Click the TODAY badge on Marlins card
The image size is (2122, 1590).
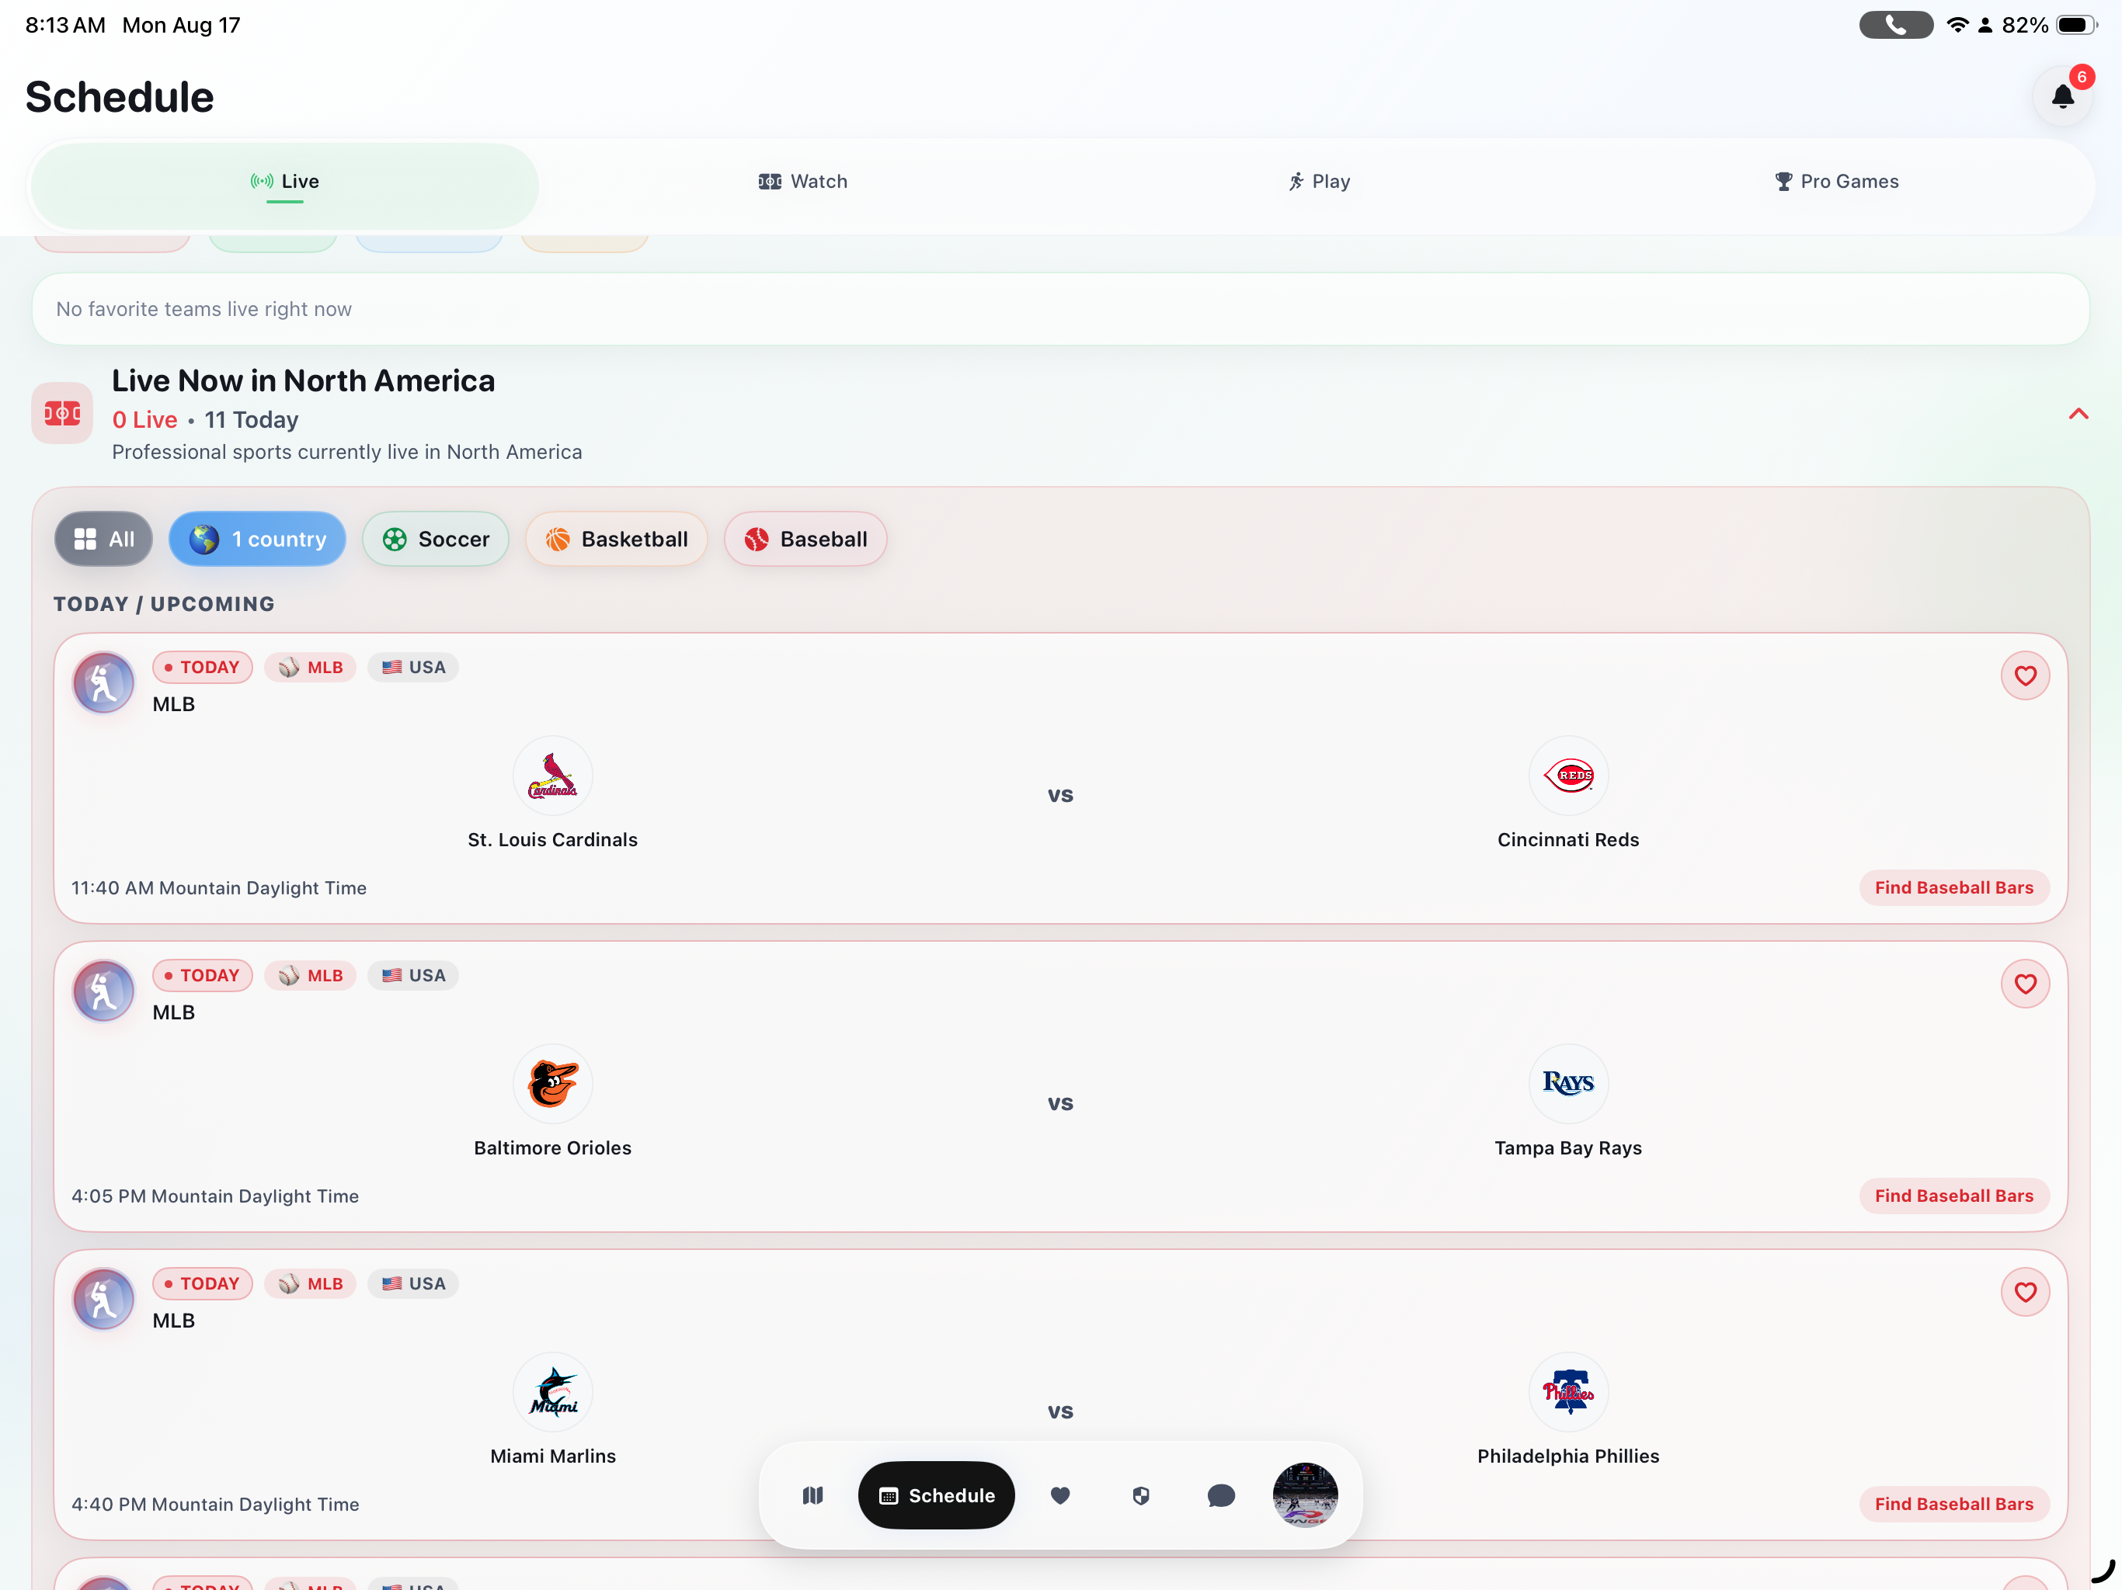(x=203, y=1283)
